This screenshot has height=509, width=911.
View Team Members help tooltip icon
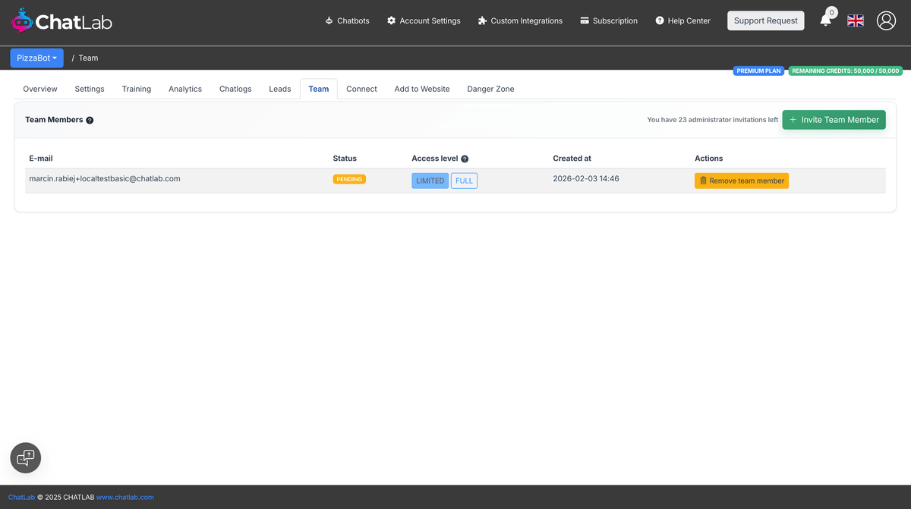[x=90, y=120]
